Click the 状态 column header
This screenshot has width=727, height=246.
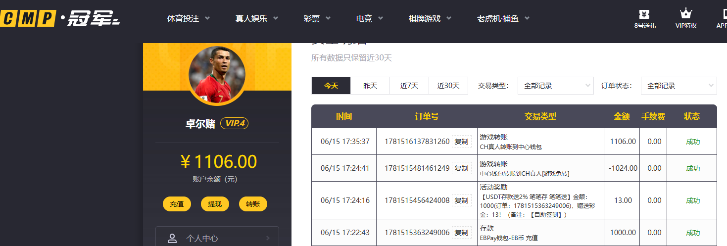[692, 116]
